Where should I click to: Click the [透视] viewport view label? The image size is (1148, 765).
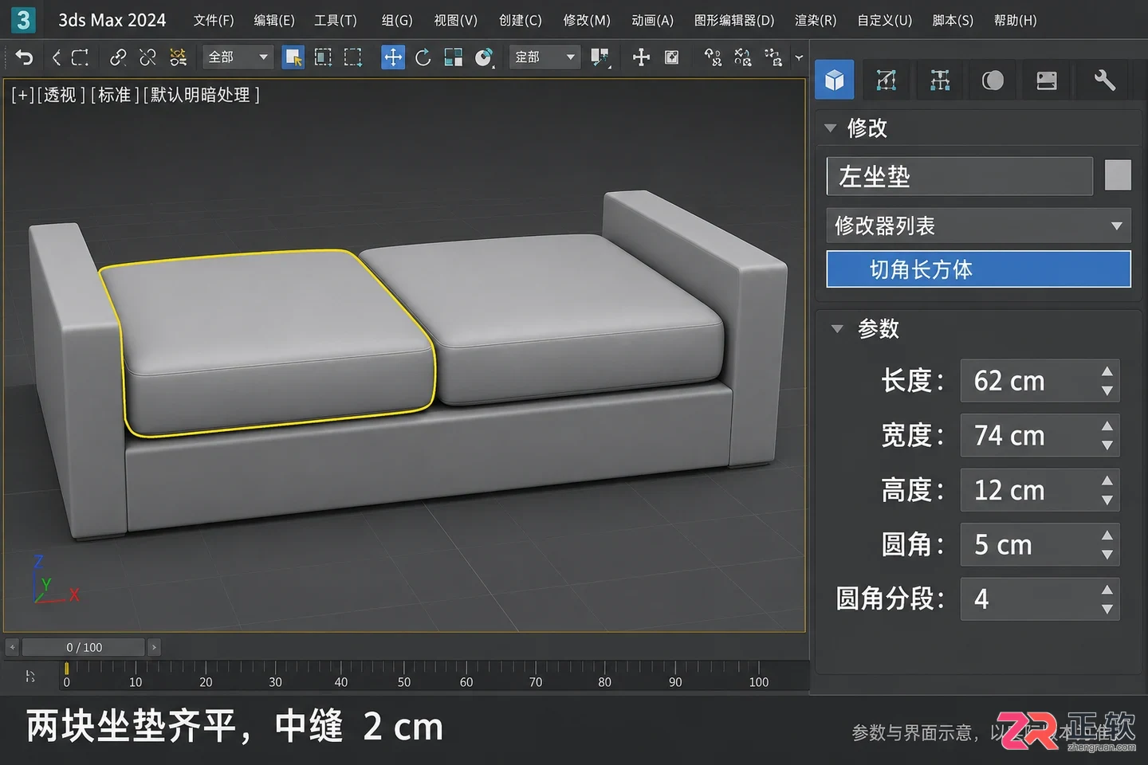pos(61,96)
